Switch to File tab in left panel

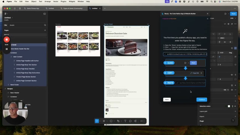[6, 25]
